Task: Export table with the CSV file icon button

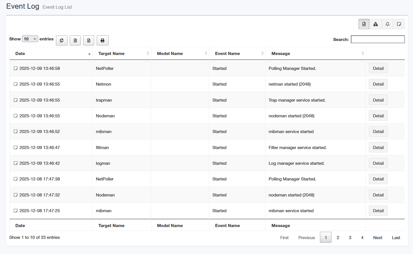Action: [x=75, y=40]
